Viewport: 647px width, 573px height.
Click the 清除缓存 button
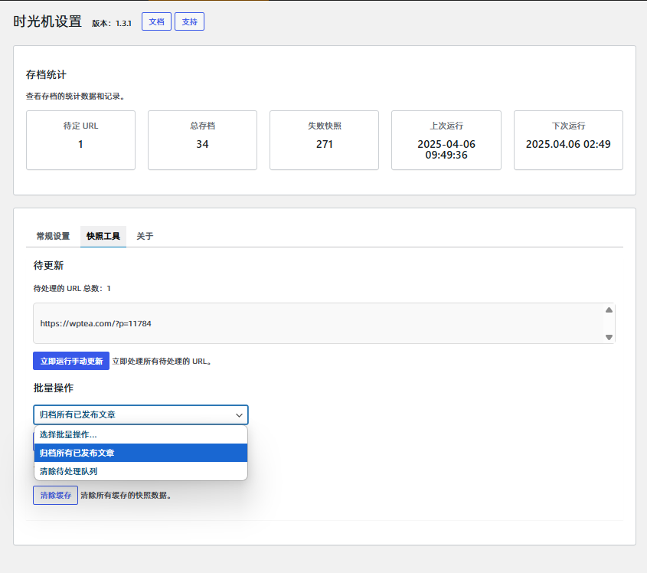[55, 496]
